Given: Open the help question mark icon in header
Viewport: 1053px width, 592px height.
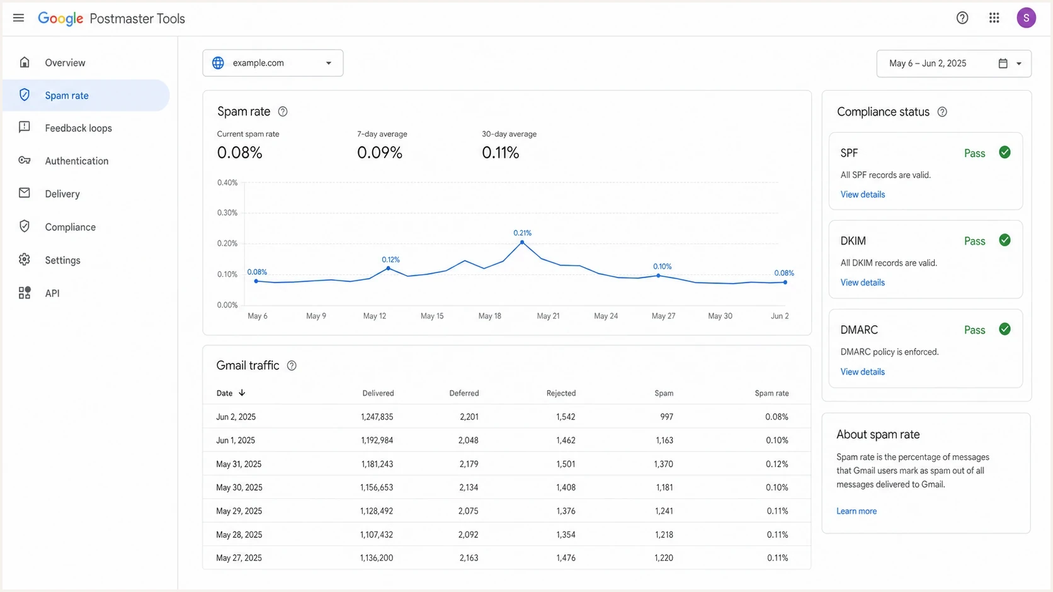Looking at the screenshot, I should pyautogui.click(x=962, y=18).
